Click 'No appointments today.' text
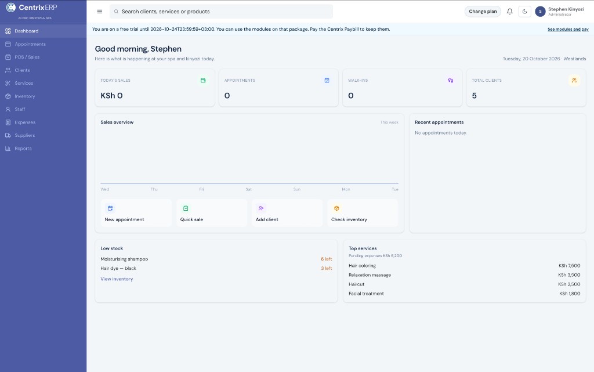This screenshot has width=594, height=372. pos(441,133)
